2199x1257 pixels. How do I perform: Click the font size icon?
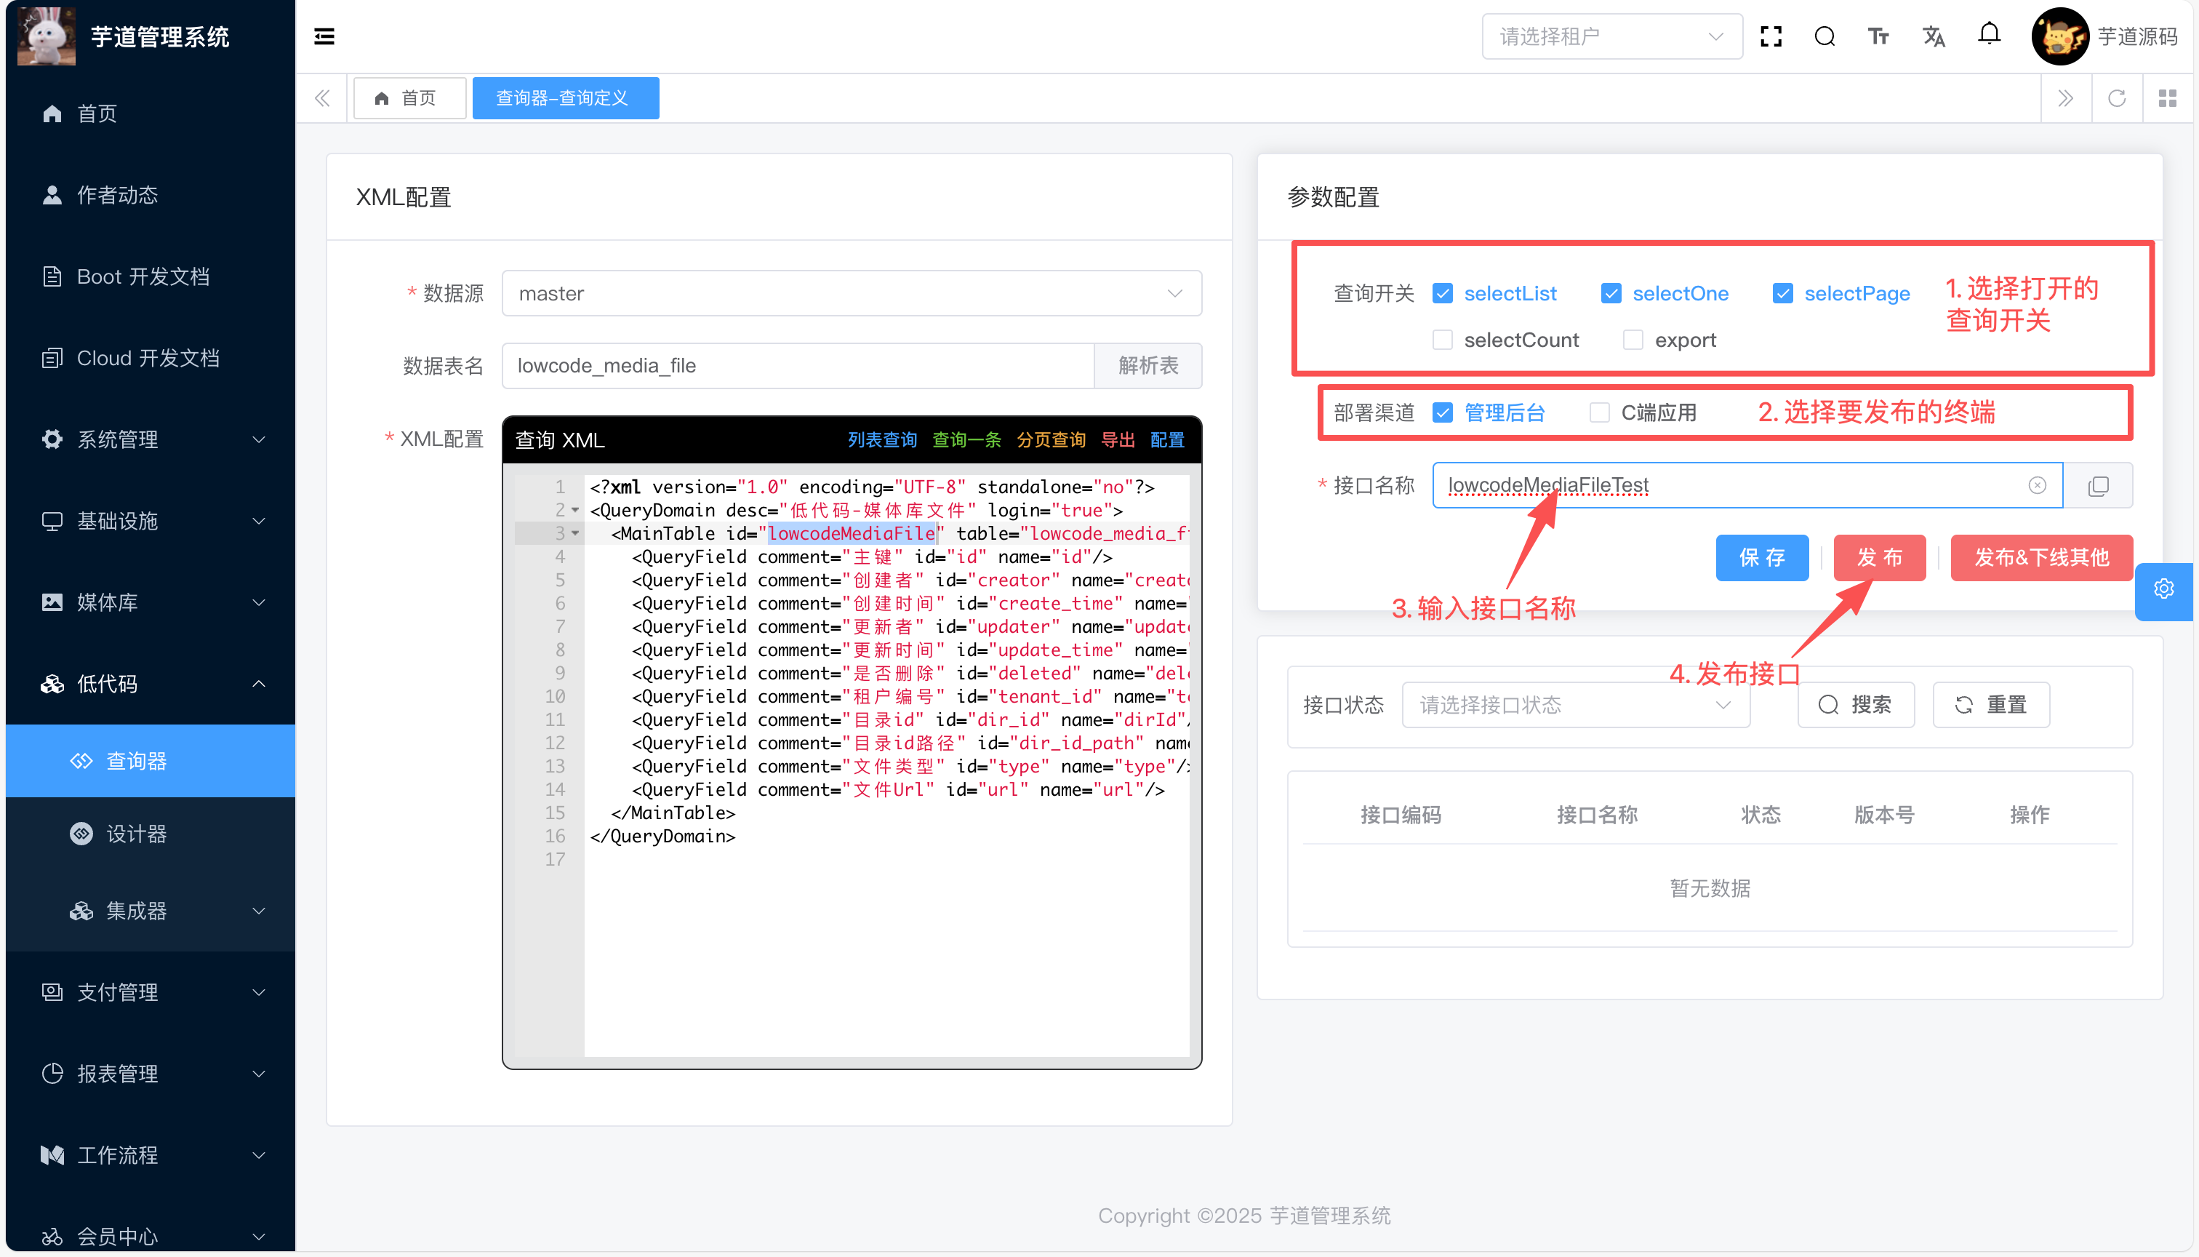pos(1878,36)
